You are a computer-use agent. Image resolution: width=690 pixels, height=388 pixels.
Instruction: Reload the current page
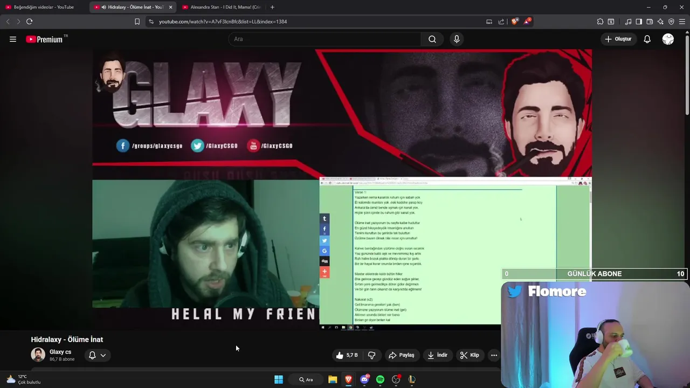[x=30, y=22]
